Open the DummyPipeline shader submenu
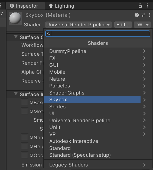This screenshot has height=170, width=153. point(98,51)
